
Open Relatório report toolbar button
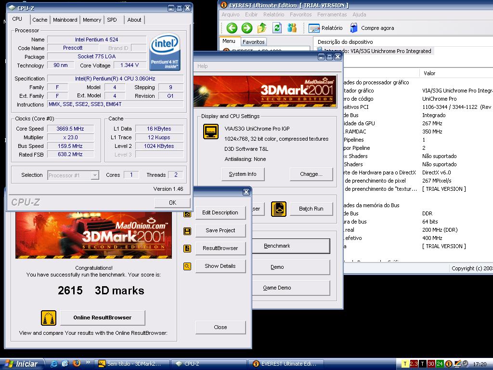pos(325,28)
